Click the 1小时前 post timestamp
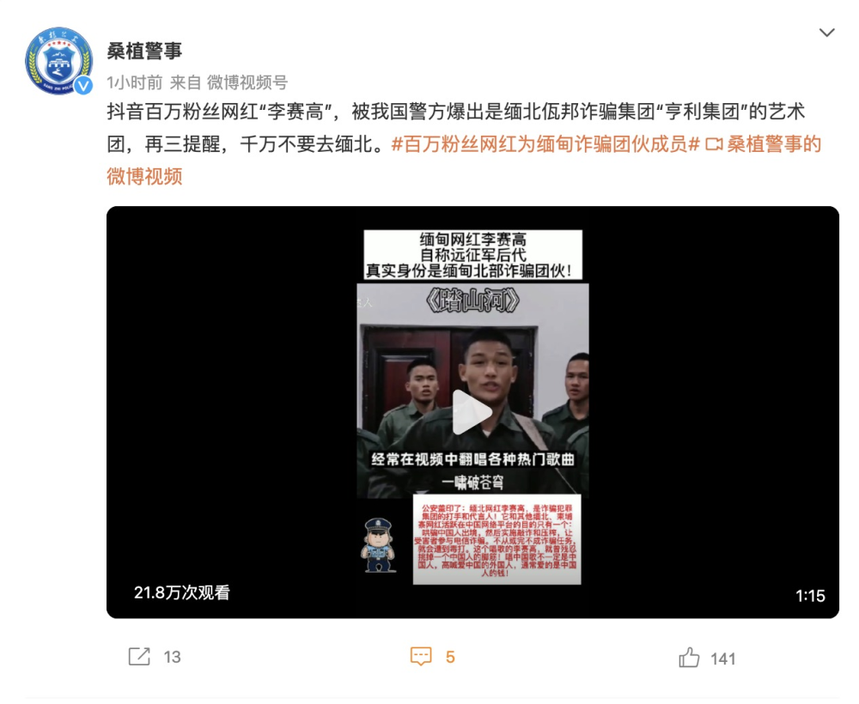Screen dimensions: 859x704 pos(134,82)
